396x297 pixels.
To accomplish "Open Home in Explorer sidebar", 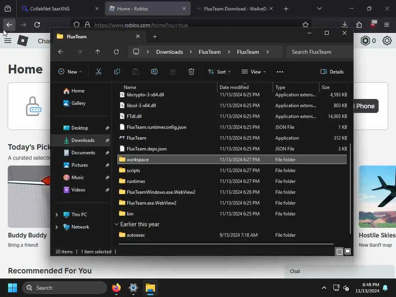I will coord(81,90).
